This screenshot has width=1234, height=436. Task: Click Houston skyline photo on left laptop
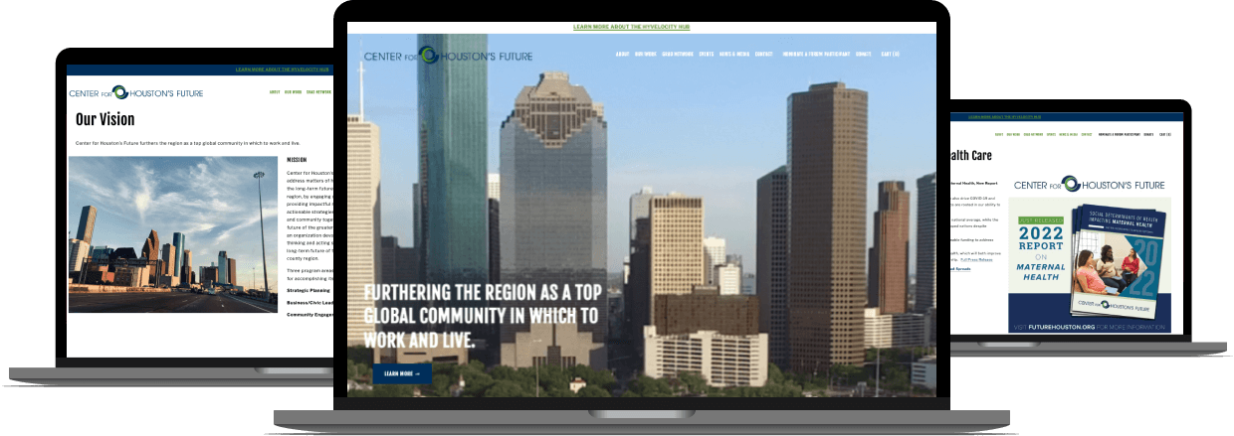173,234
